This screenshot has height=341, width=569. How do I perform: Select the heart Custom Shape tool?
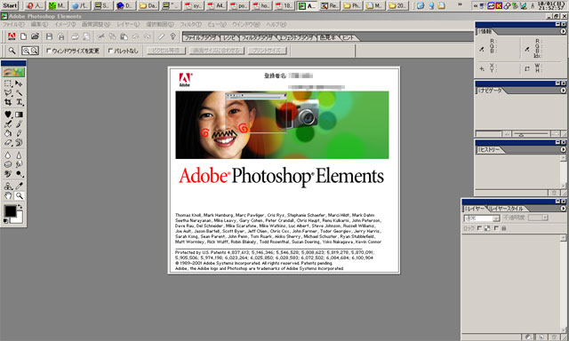tap(8, 115)
